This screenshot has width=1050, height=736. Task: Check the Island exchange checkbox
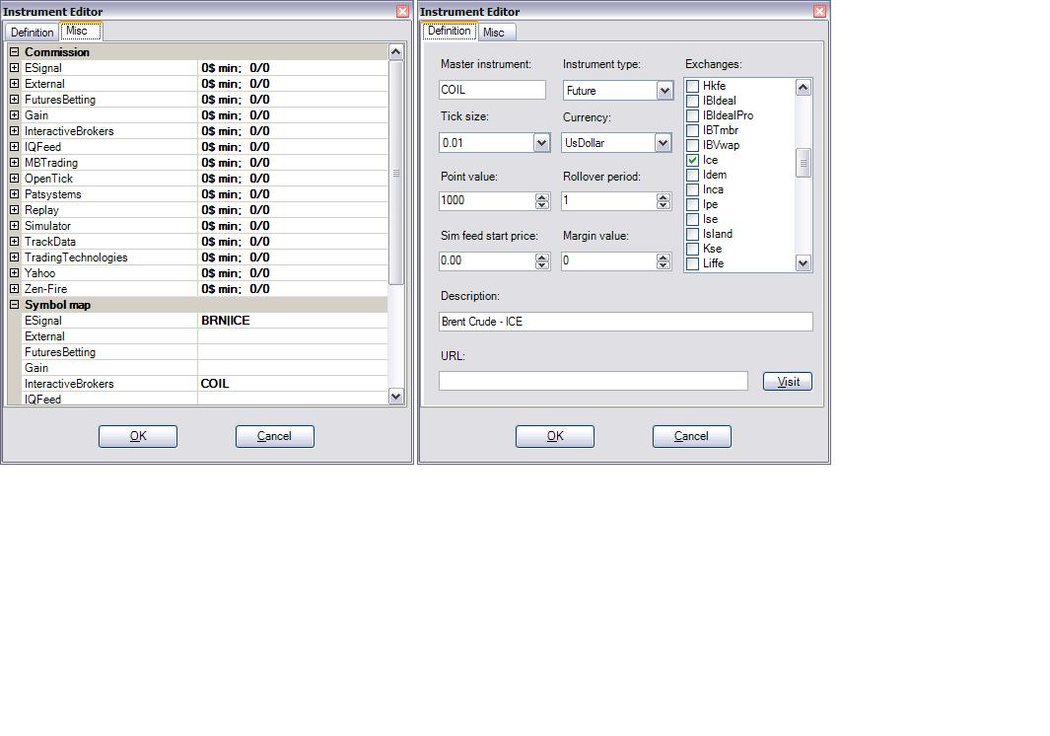pyautogui.click(x=693, y=234)
